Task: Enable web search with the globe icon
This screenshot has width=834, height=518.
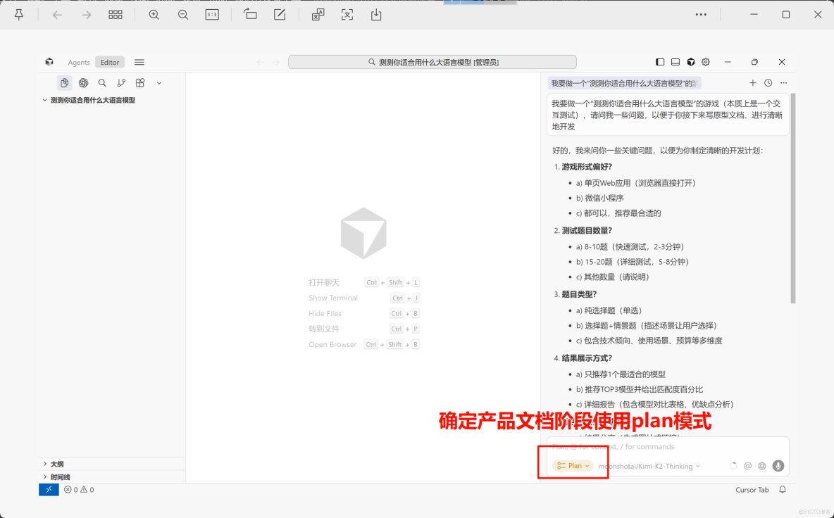Action: pyautogui.click(x=761, y=466)
